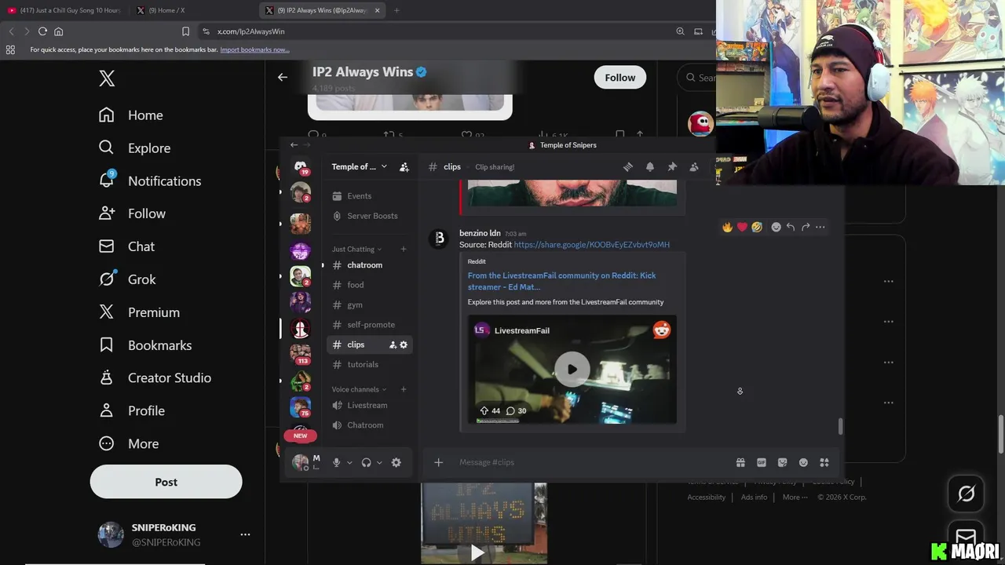Invite people icon beside Temple of server name
1005x565 pixels.
404,166
